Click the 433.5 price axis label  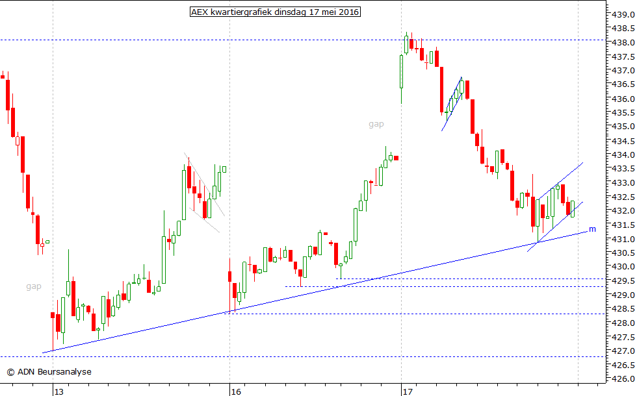(623, 169)
